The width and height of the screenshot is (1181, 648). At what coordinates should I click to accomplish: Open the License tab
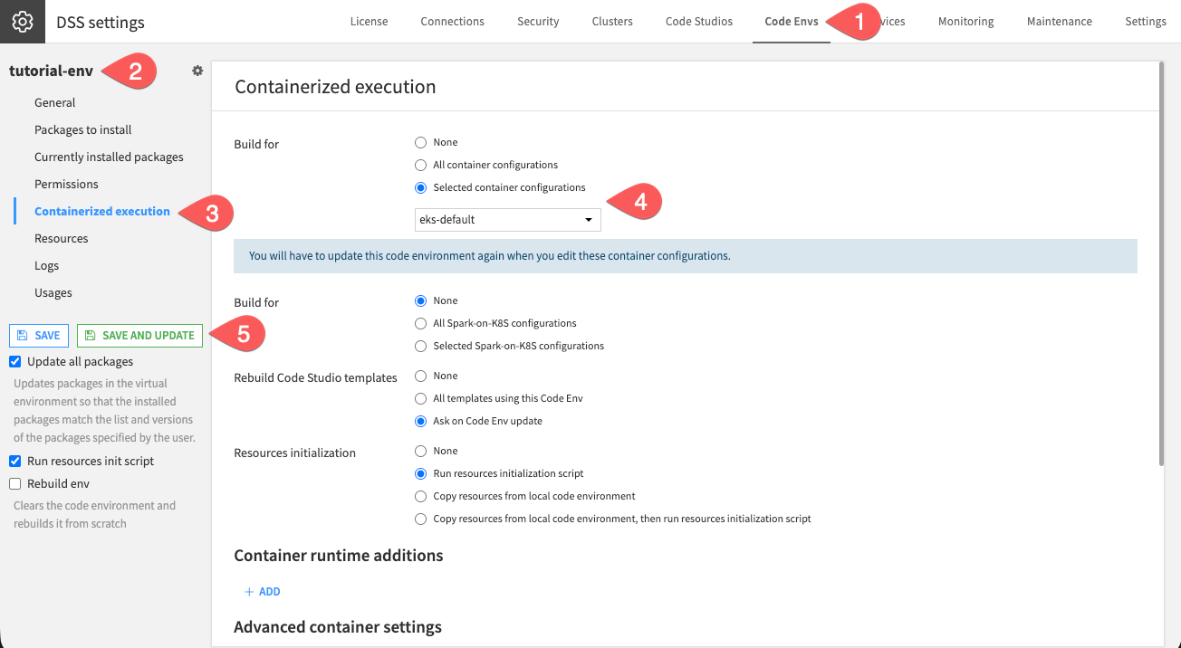[x=369, y=22]
